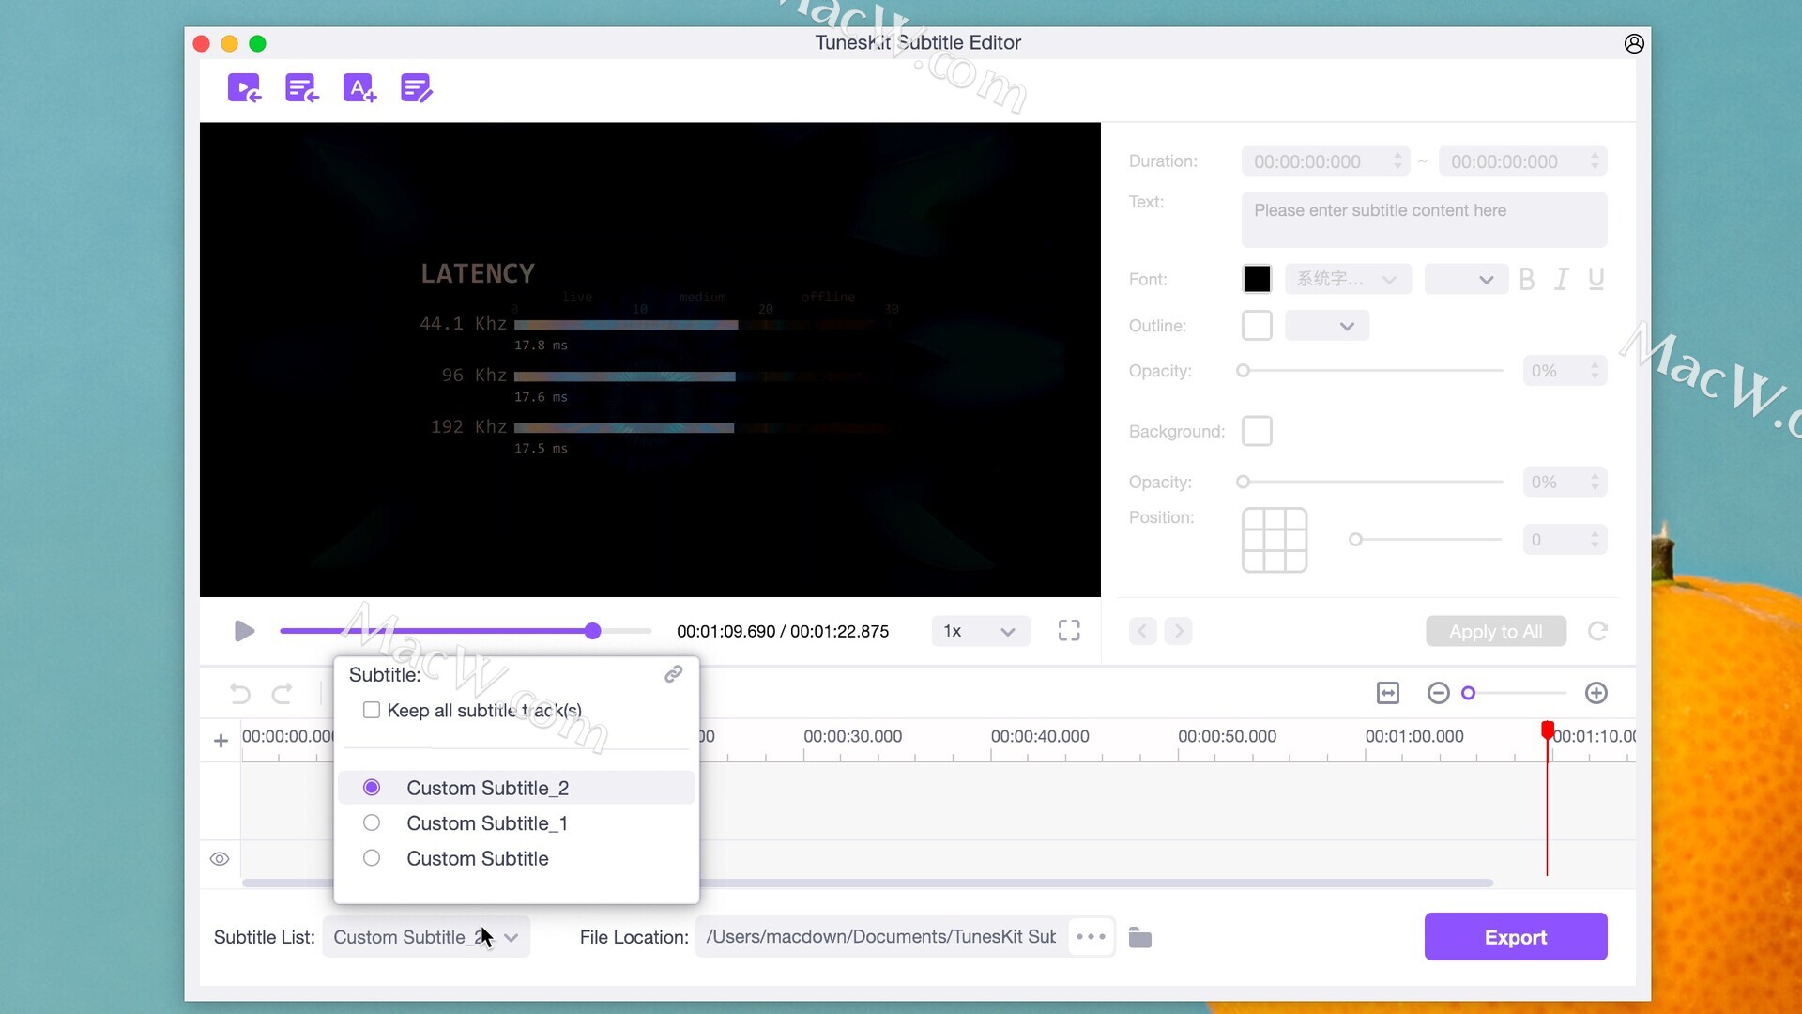This screenshot has height=1014, width=1802.
Task: Click the timeline horizontal scrollbar
Action: click(867, 883)
